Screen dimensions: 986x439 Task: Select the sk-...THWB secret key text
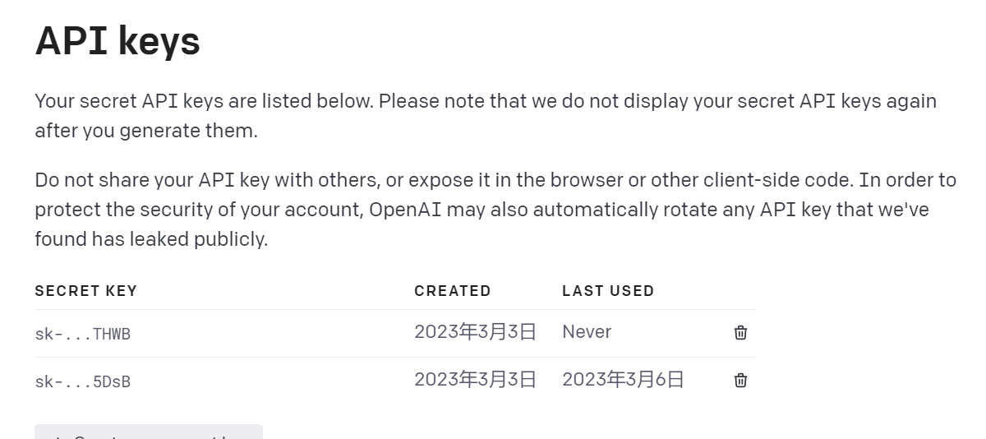coord(83,334)
